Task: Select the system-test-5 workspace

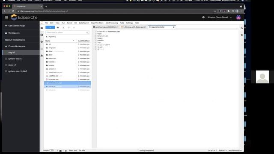Action: (x=15, y=59)
